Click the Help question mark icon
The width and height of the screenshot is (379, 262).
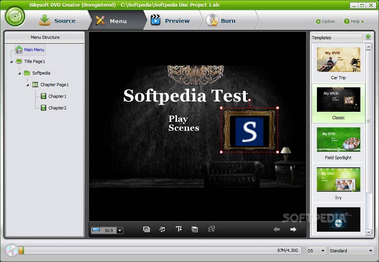(346, 21)
